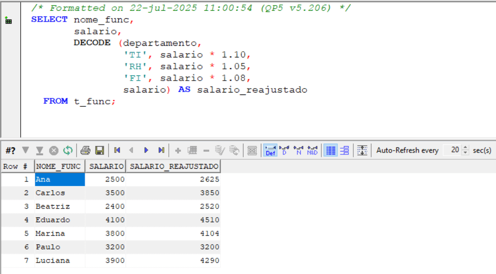Increase the Auto-Refresh seconds value
The height and width of the screenshot is (274, 496).
(x=466, y=148)
